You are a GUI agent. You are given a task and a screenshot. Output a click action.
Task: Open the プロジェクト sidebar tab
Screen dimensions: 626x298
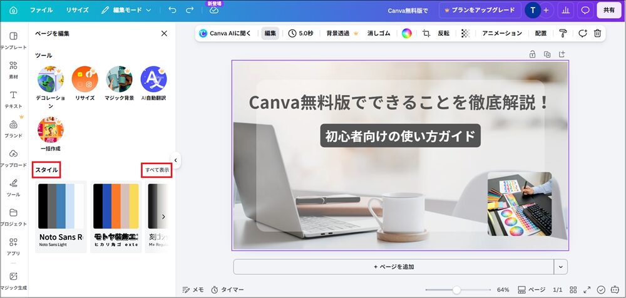click(14, 217)
